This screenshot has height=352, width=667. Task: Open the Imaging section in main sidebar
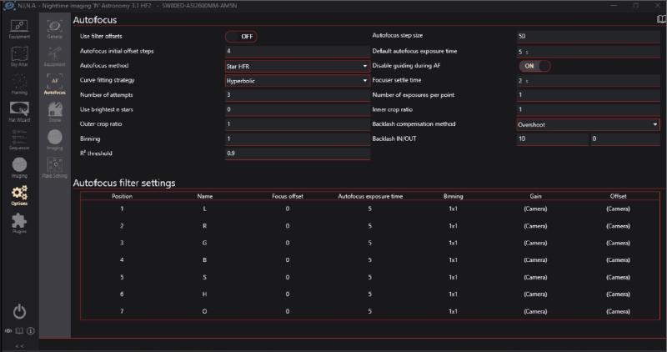pyautogui.click(x=19, y=168)
